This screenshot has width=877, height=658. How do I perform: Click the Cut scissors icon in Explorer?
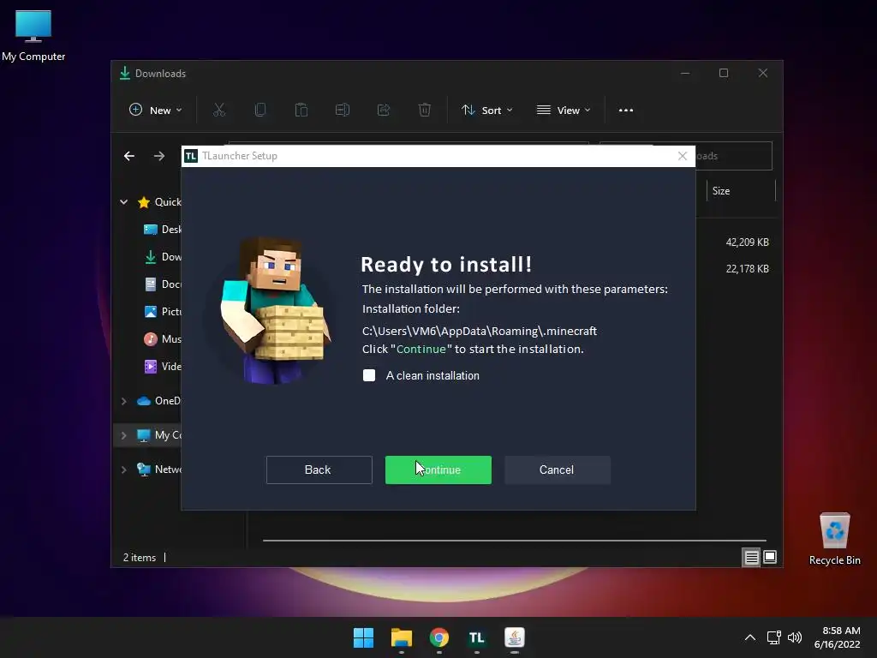pos(219,111)
